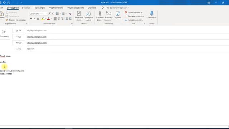Viewport: 229px width, 129px height.
Task: Toggle align text left
Action: [55, 19]
